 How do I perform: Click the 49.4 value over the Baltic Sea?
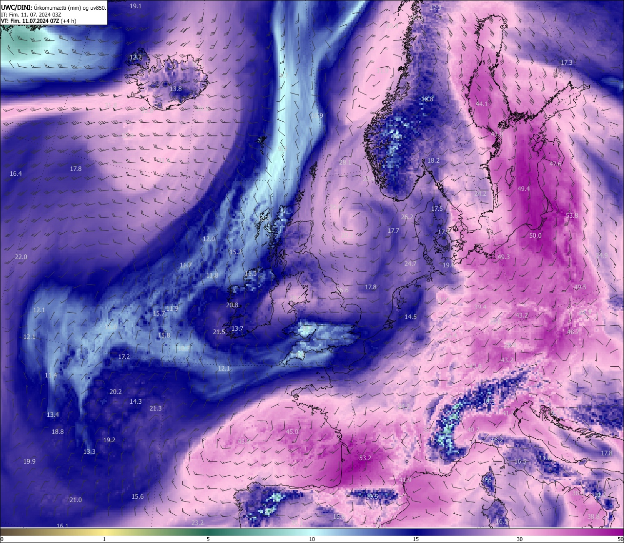(524, 189)
